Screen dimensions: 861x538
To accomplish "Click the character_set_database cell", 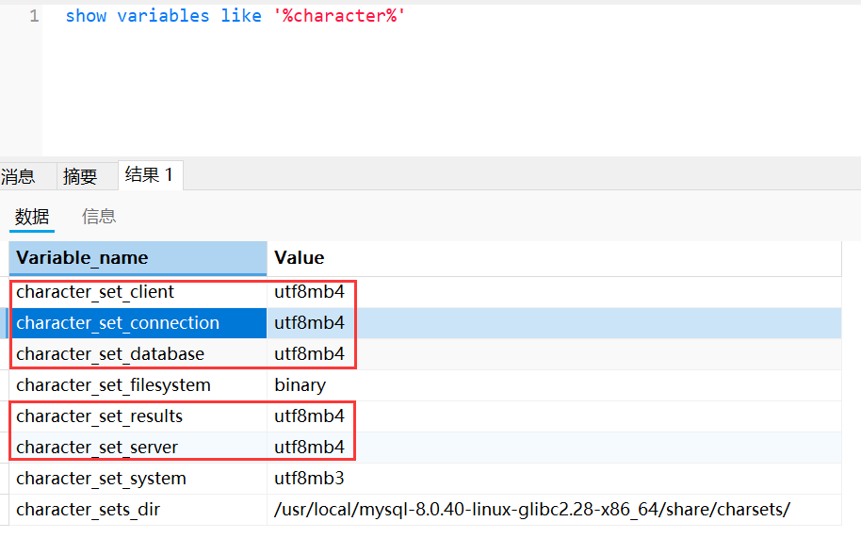I will coord(110,354).
